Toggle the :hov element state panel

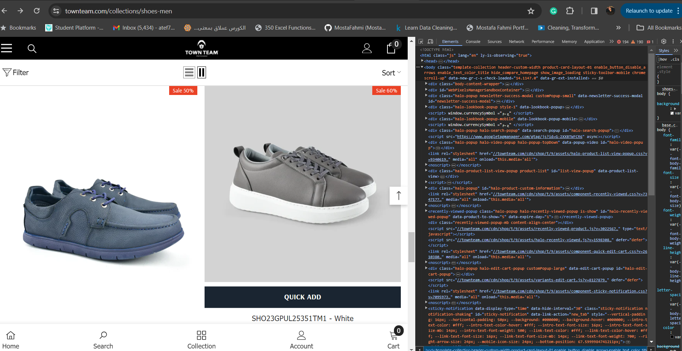663,59
